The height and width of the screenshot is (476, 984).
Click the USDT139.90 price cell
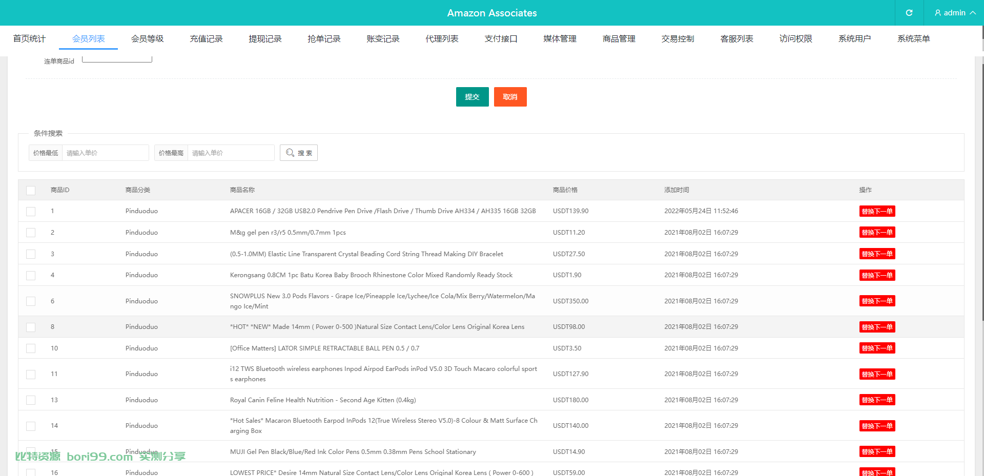(570, 211)
